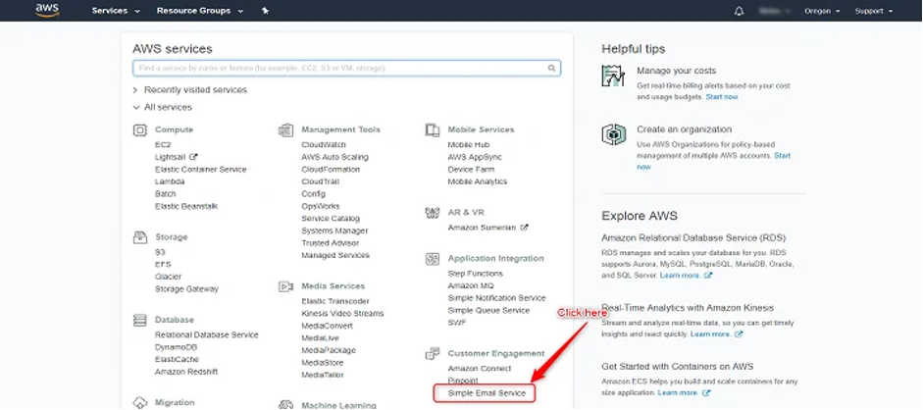Open Simple Notification Service
This screenshot has height=410, width=923.
coord(496,298)
